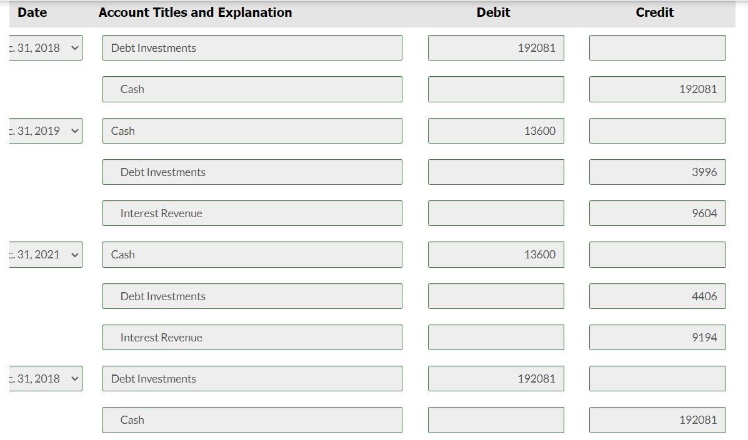Screen dimensions: 748x440
Task: Select the topmost 192081 credit field
Action: click(x=657, y=89)
